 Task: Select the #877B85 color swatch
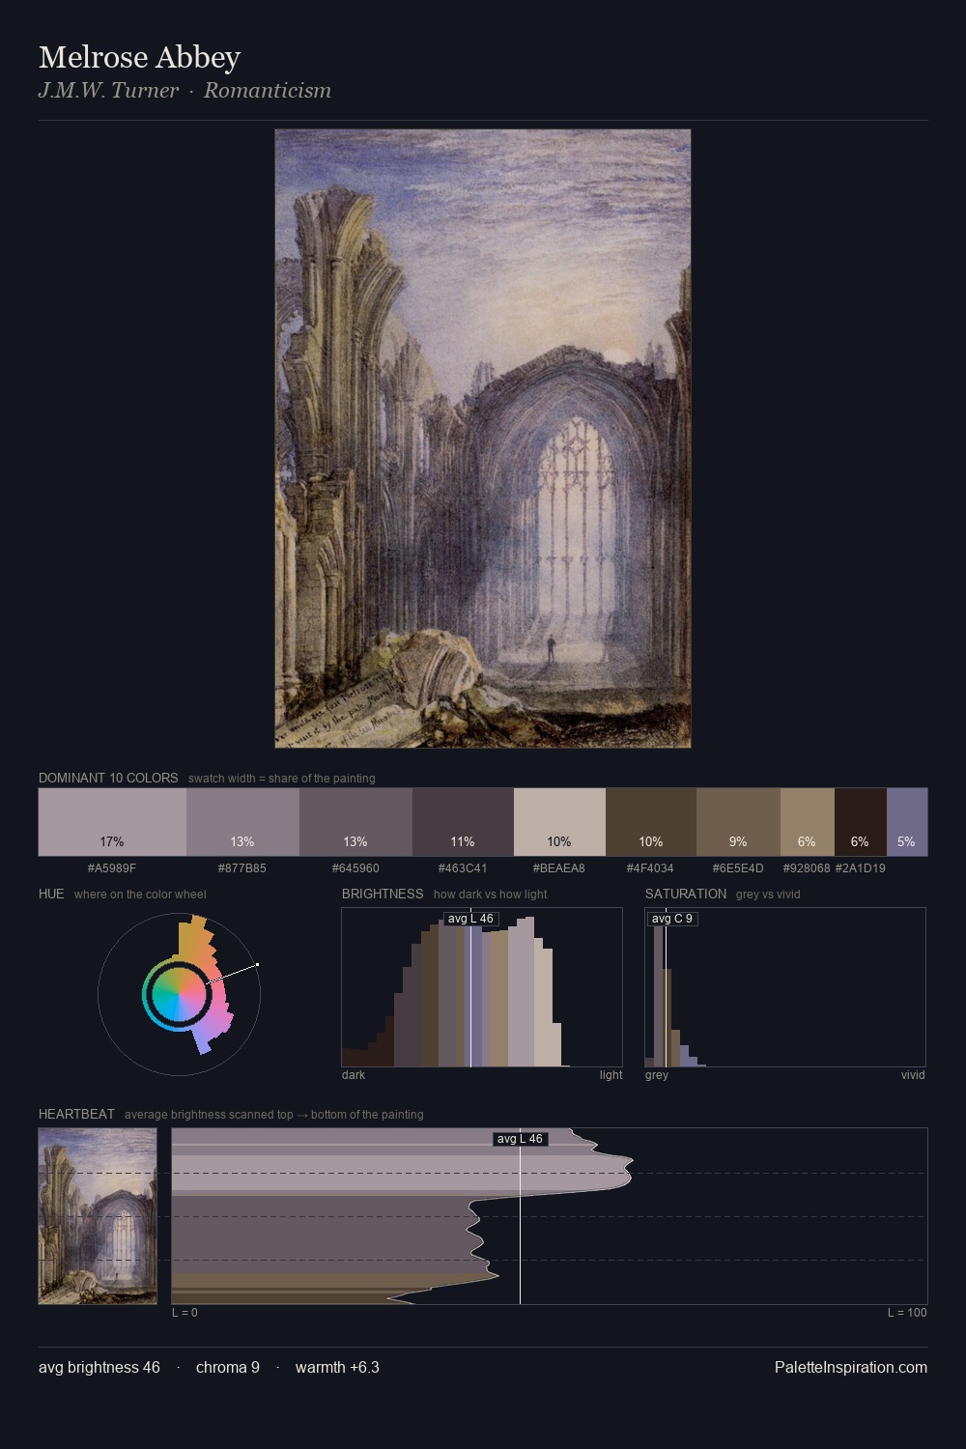(x=242, y=822)
